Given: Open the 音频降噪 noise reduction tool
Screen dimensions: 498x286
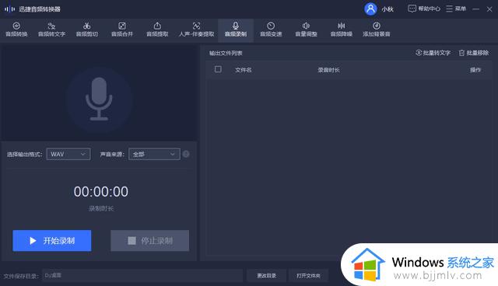Looking at the screenshot, I should tap(342, 30).
